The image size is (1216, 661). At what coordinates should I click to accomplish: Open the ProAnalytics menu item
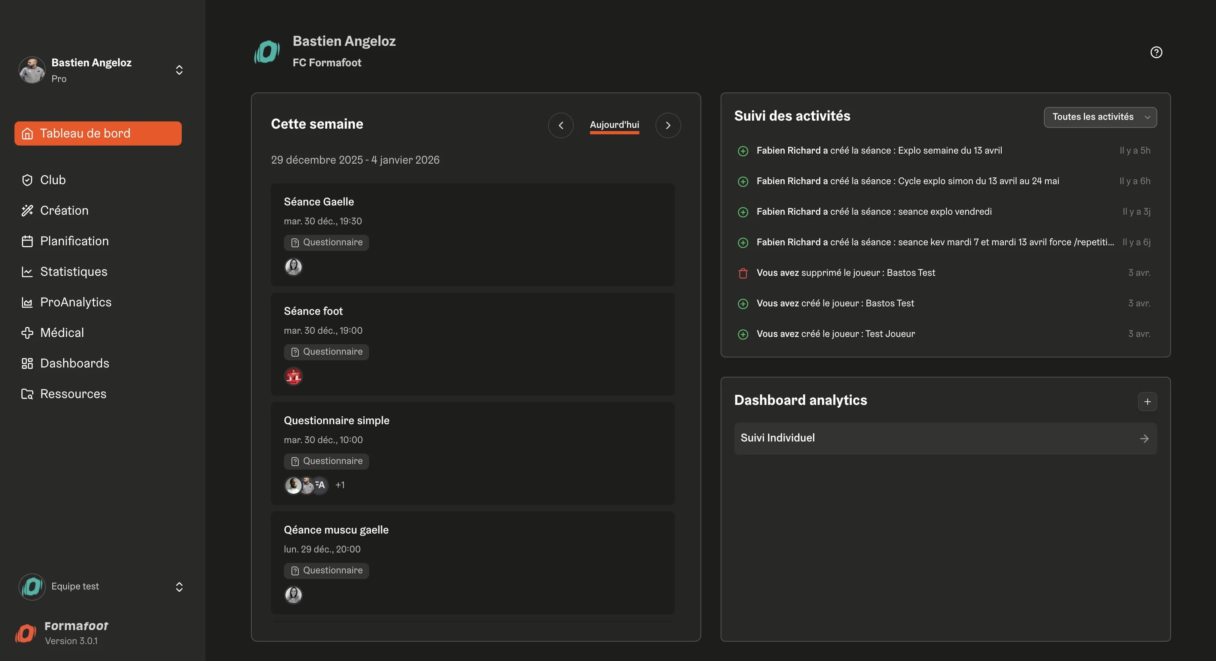pyautogui.click(x=76, y=302)
